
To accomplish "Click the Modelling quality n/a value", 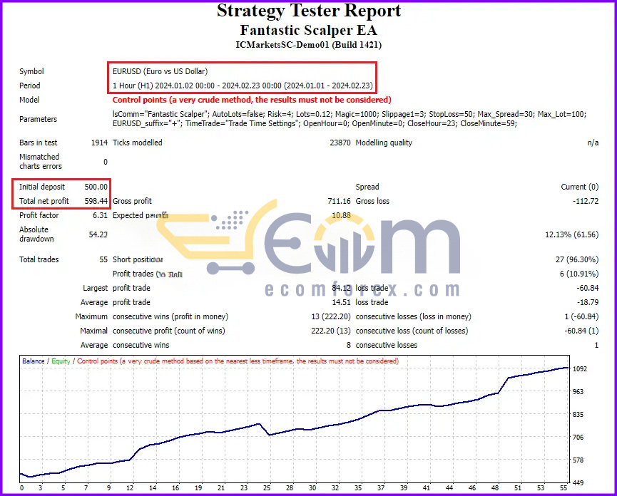I will click(593, 143).
